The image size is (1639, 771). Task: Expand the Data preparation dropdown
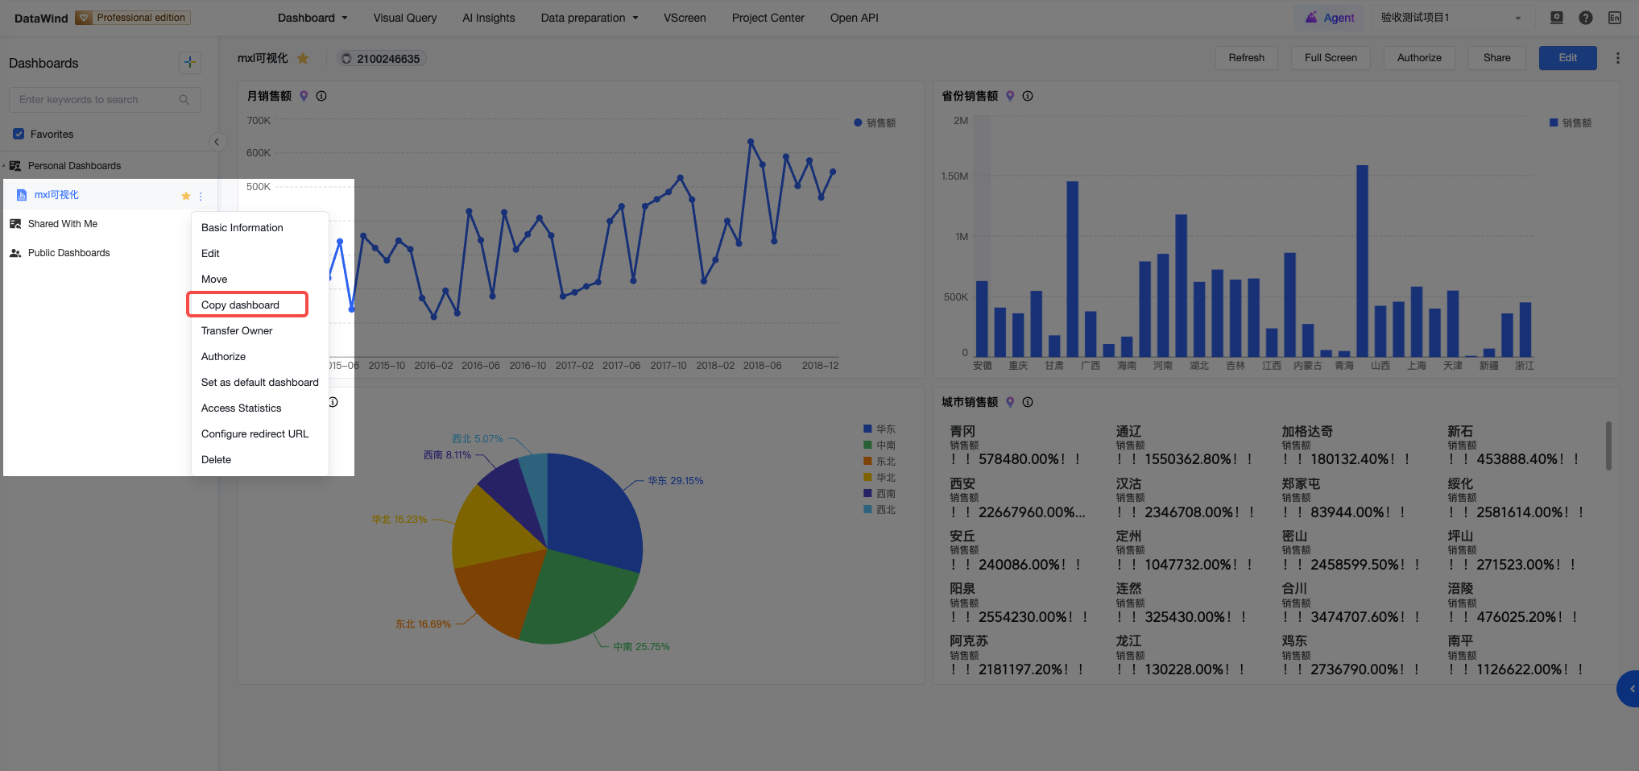pos(590,18)
